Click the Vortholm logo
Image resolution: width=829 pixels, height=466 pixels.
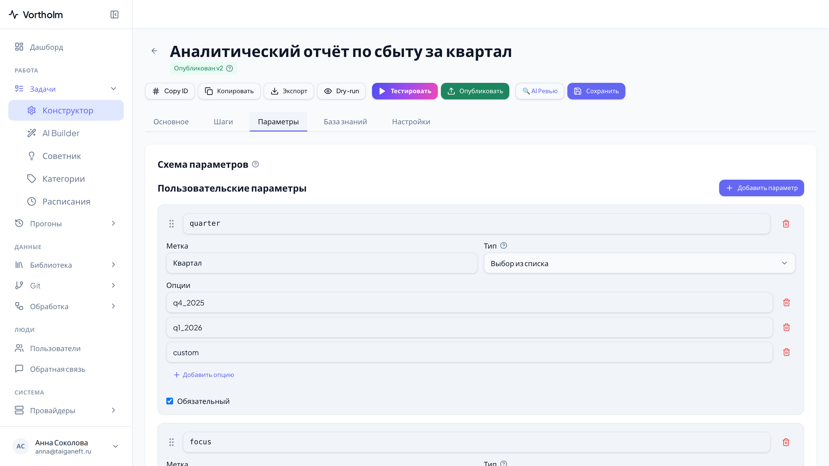click(x=35, y=14)
